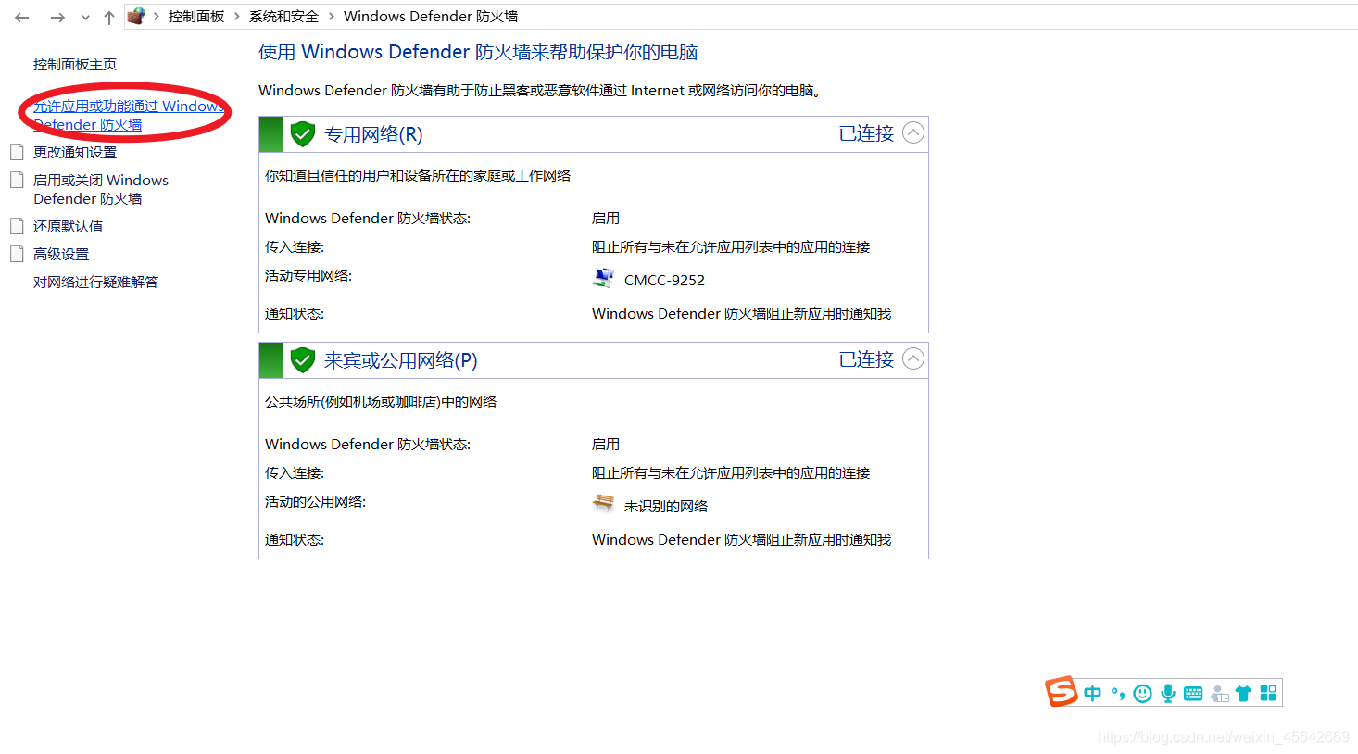Click the Control Panel icon in address bar

point(136,16)
